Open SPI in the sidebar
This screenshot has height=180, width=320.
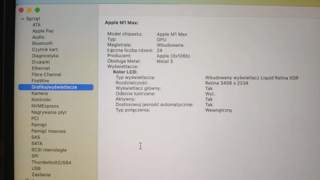pos(35,156)
